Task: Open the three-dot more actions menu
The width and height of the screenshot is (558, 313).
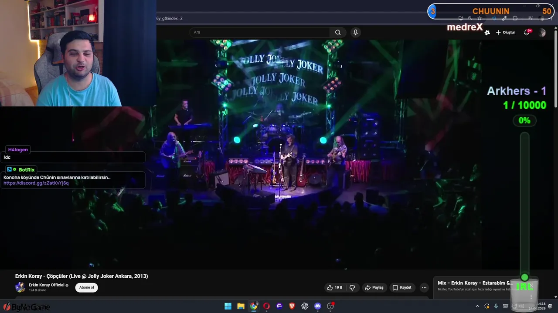Action: pos(424,287)
